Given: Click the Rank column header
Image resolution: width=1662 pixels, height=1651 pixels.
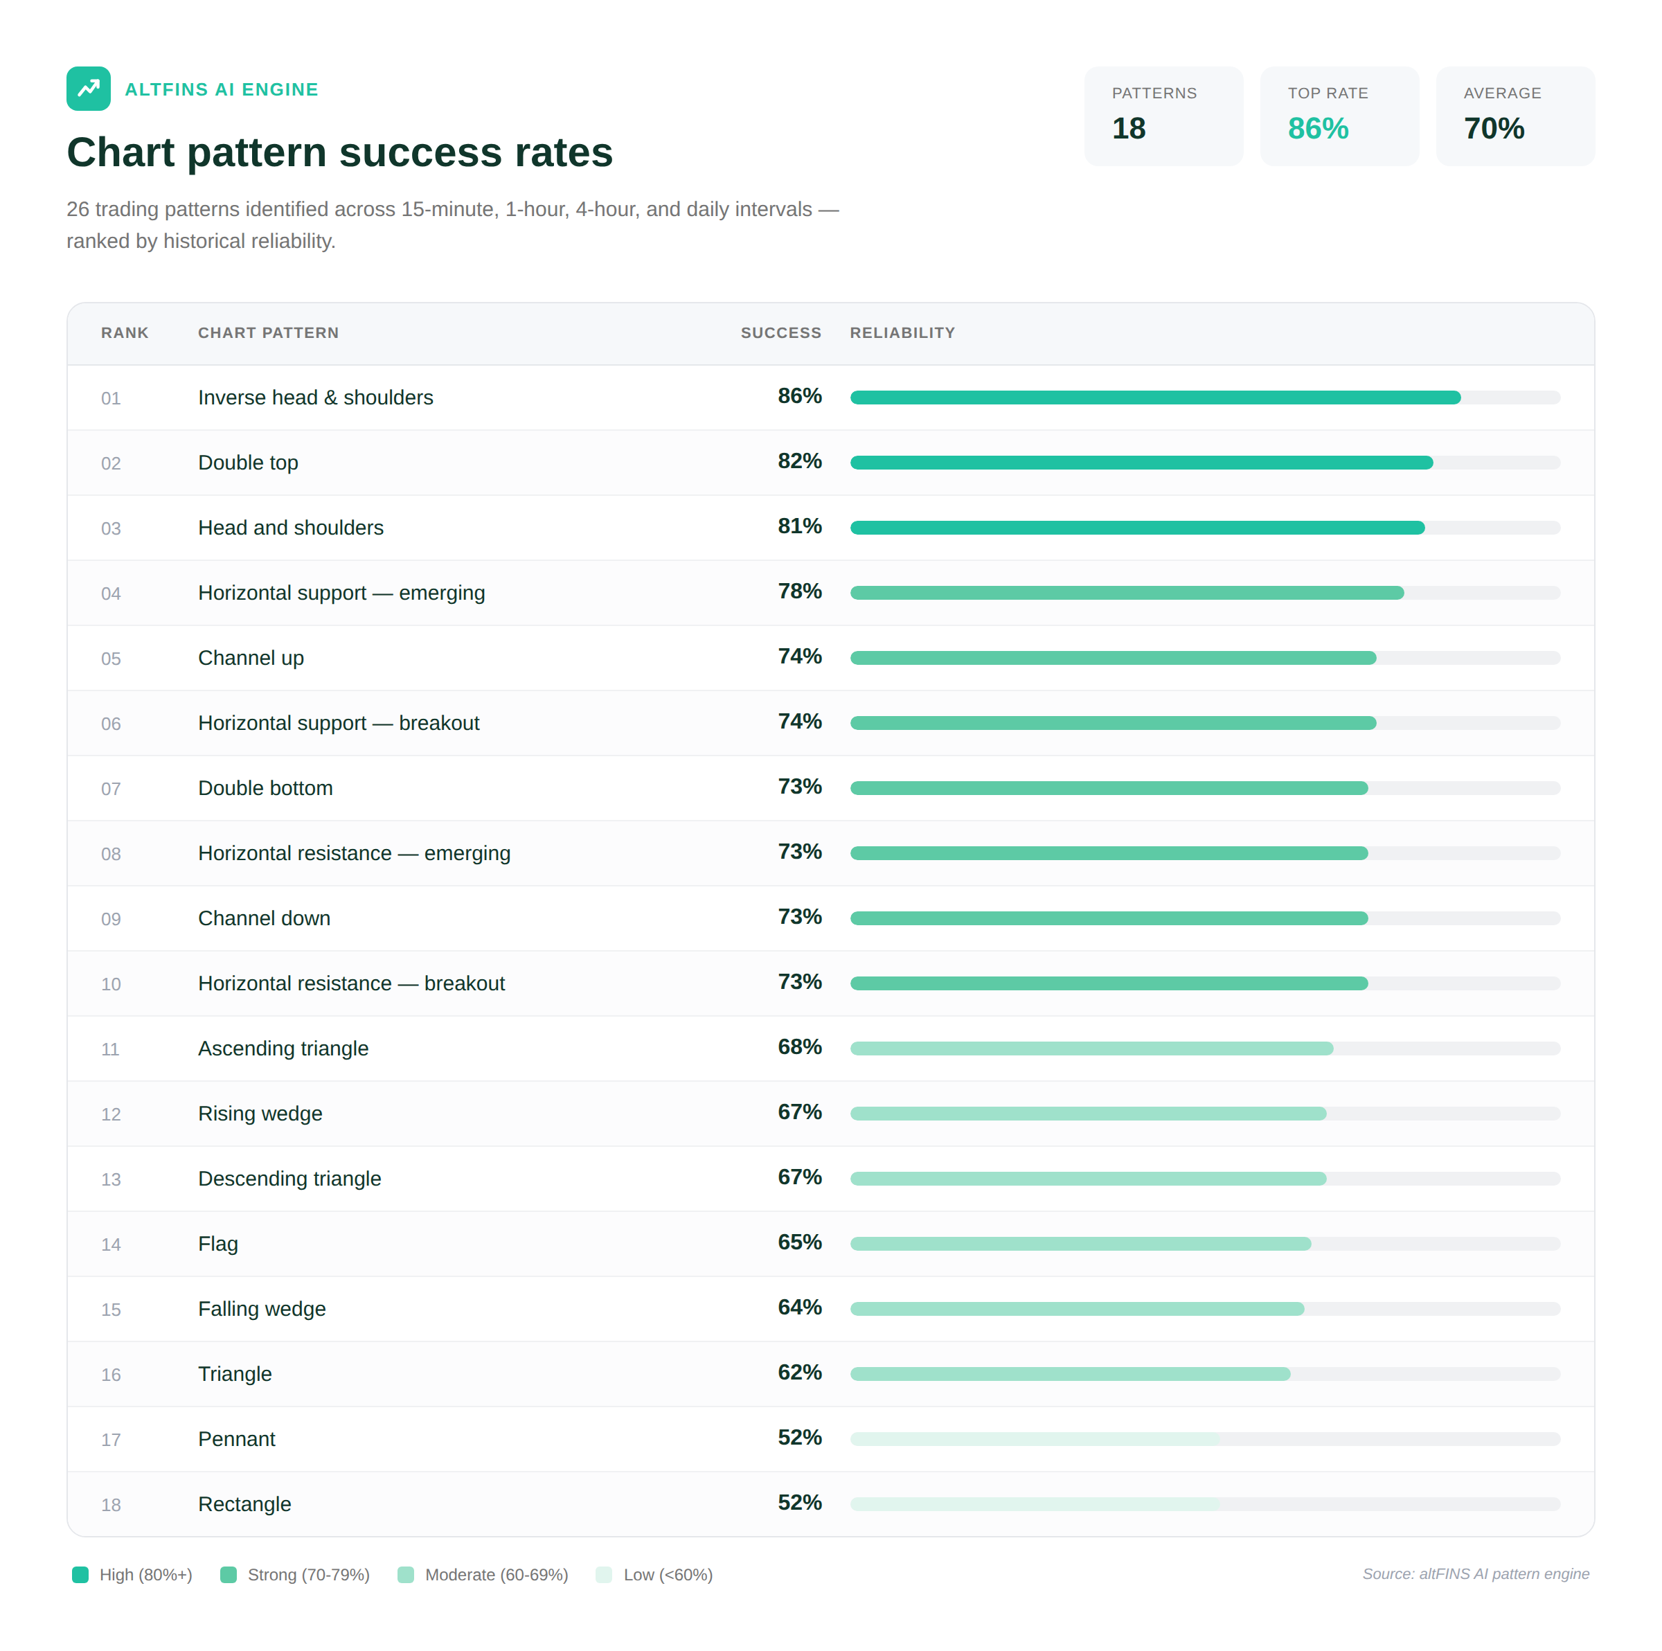Looking at the screenshot, I should tap(125, 333).
